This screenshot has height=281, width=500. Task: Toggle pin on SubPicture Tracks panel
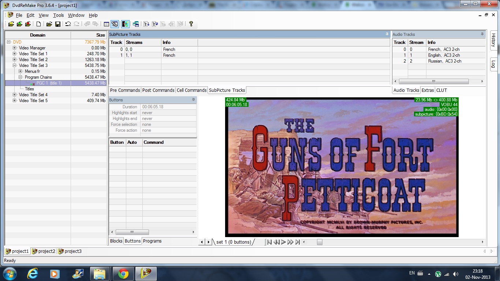[387, 34]
